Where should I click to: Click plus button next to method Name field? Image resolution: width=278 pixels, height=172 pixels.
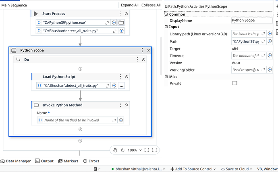(121, 120)
